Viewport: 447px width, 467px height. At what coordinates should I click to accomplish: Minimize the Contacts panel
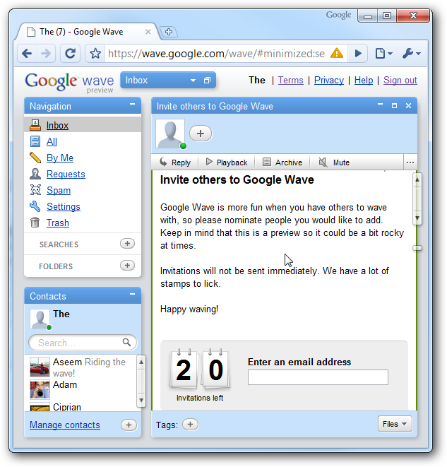tap(133, 294)
